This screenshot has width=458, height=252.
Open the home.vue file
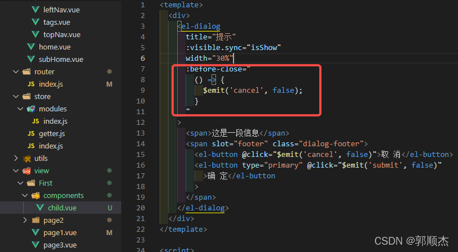click(54, 47)
